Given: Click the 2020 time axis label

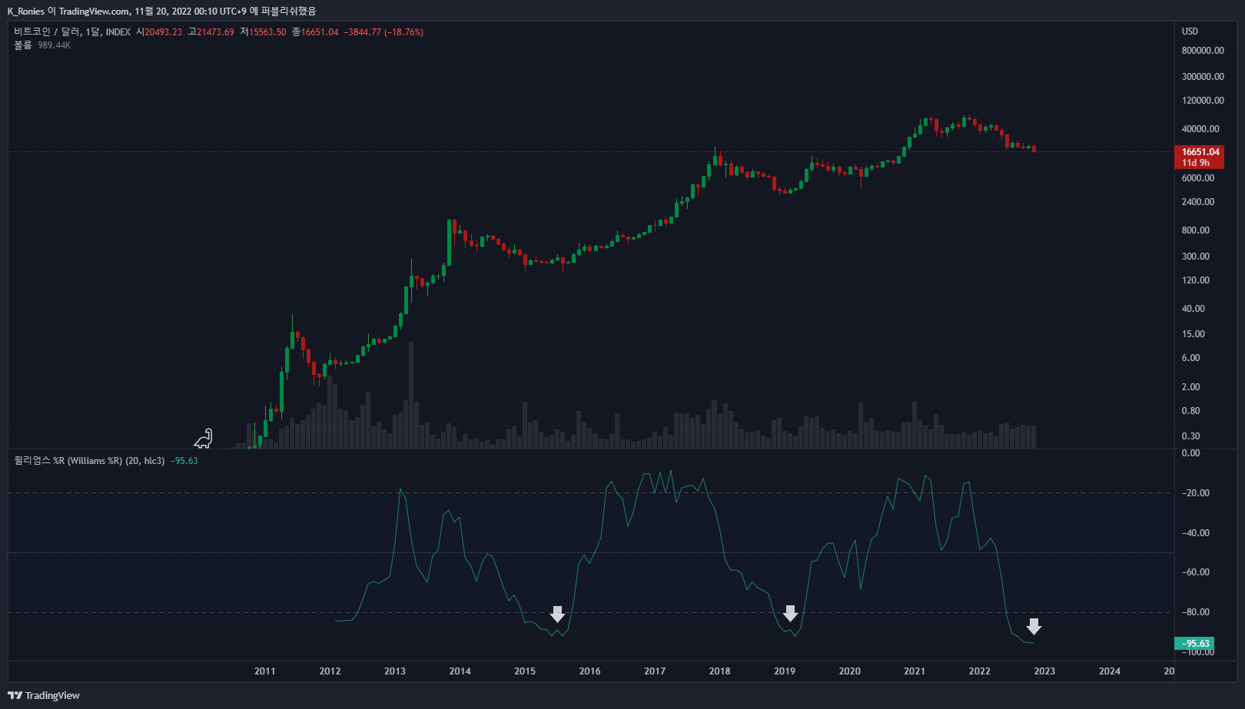Looking at the screenshot, I should (x=850, y=671).
